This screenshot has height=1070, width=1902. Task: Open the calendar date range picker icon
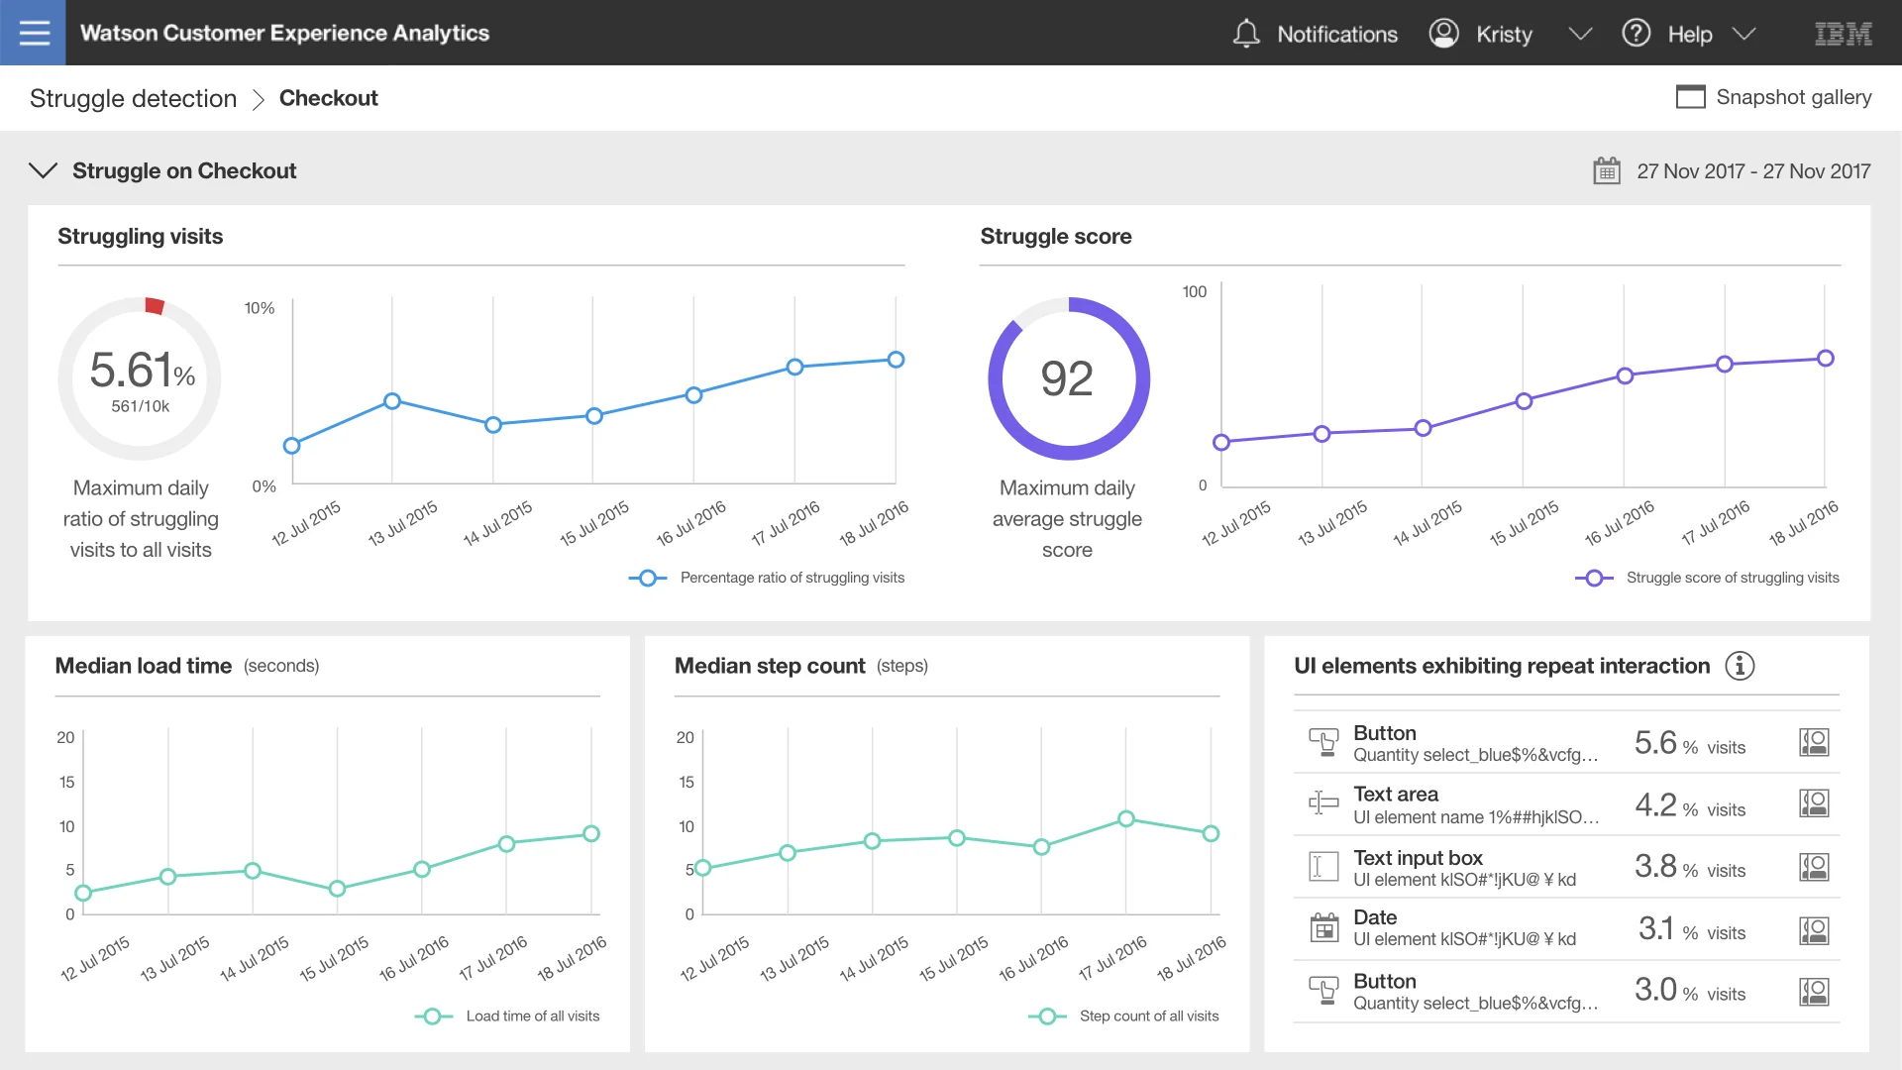1606,171
